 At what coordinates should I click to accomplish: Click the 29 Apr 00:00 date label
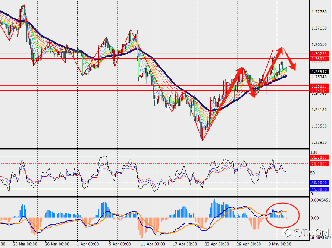tap(249, 244)
